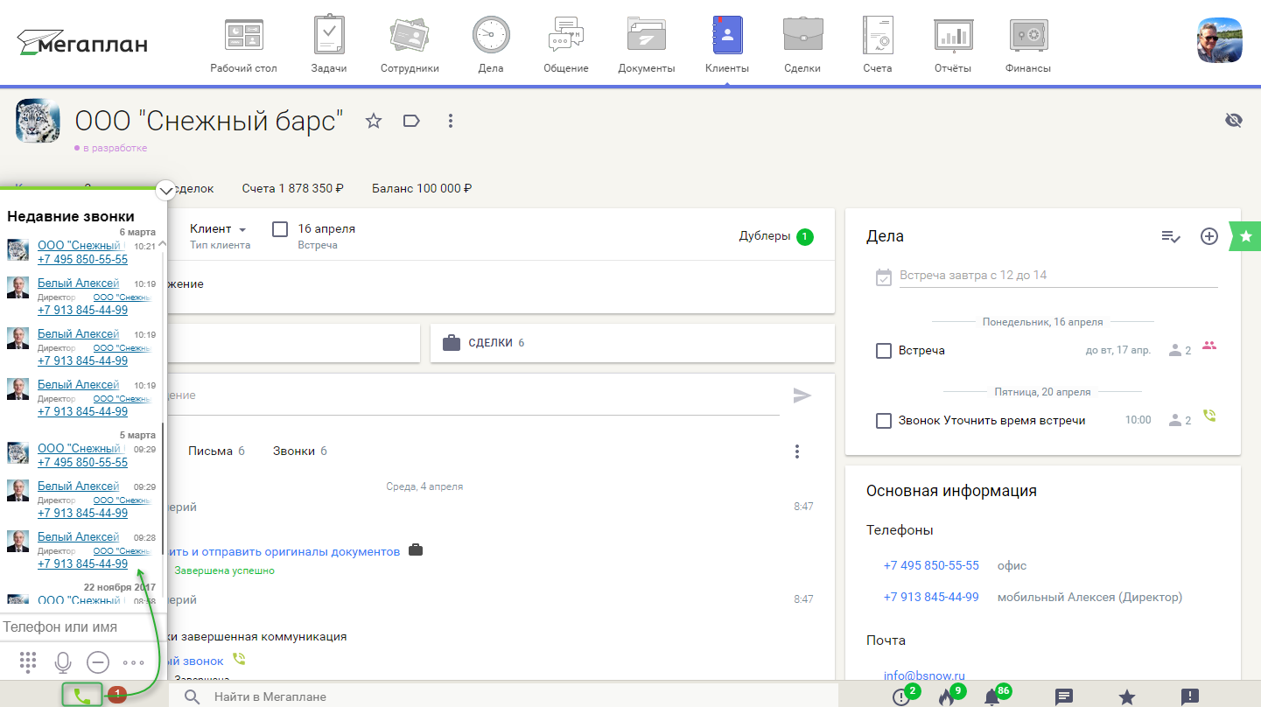The width and height of the screenshot is (1261, 707).
Task: Collapse the recent calls panel chevron
Action: pyautogui.click(x=166, y=190)
